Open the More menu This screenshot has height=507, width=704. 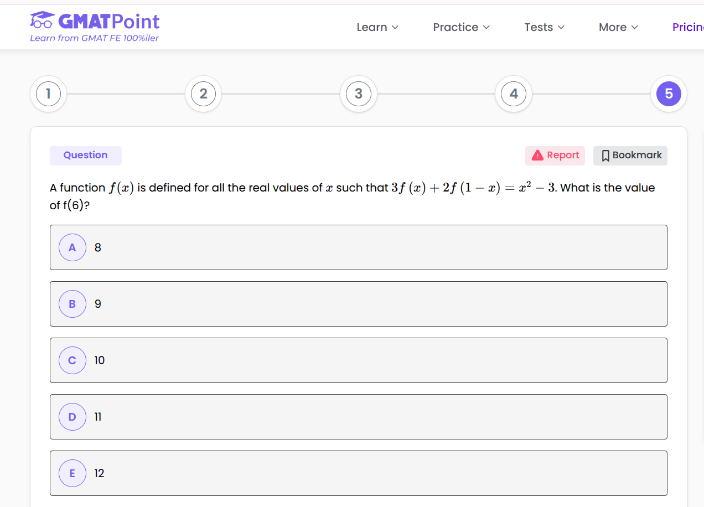[x=618, y=27]
